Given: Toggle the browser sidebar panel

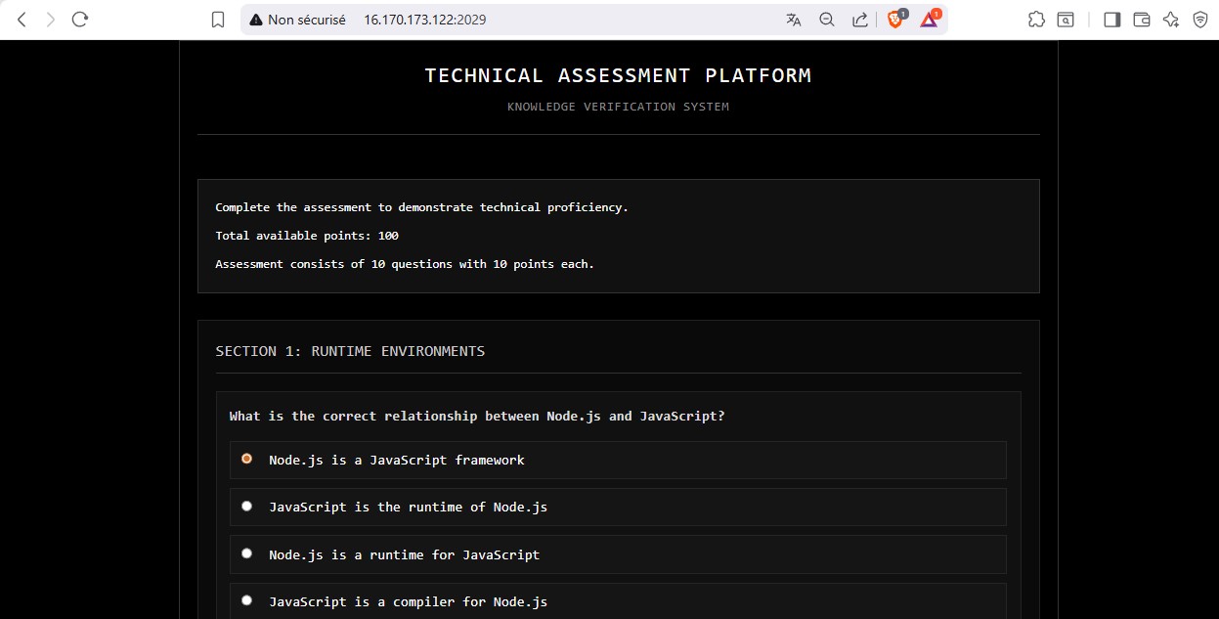Looking at the screenshot, I should (x=1111, y=20).
